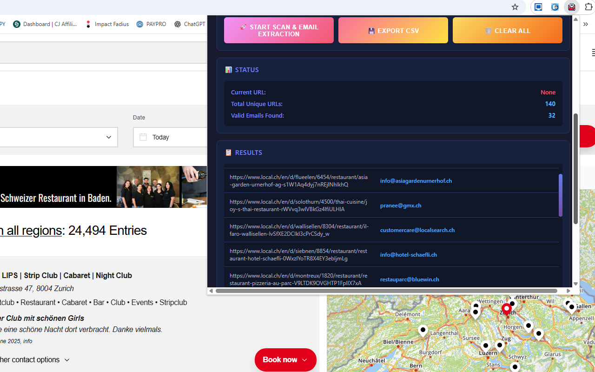This screenshot has height=372, width=595.
Task: Bookmark this page with the star icon
Action: tap(515, 7)
